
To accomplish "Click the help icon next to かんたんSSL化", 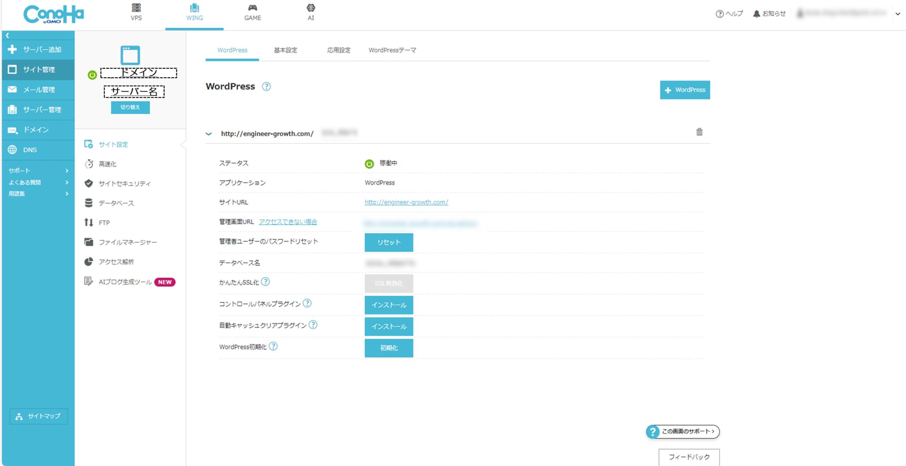I will 265,282.
